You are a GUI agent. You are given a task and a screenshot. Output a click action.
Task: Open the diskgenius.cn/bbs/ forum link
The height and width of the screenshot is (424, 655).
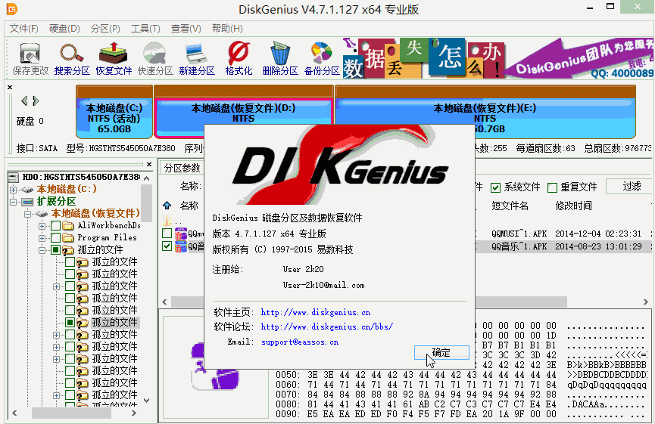[326, 327]
